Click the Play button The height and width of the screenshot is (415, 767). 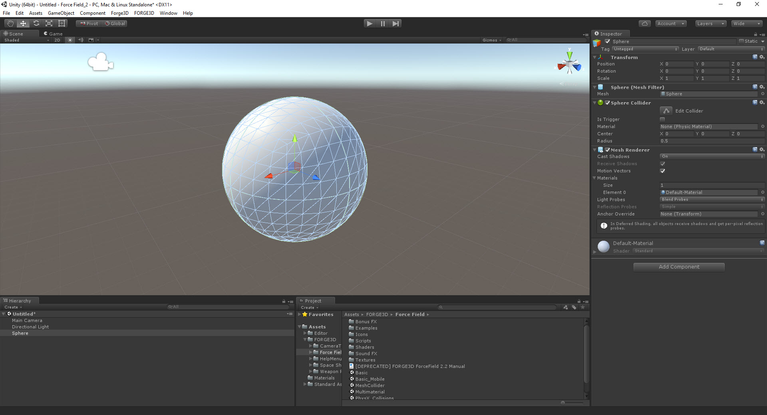point(370,24)
